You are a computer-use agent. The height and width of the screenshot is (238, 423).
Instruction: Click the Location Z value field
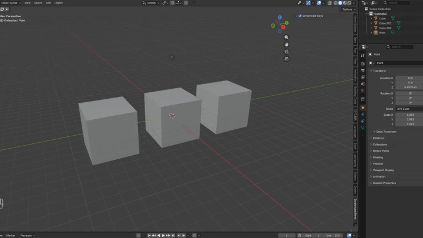click(x=409, y=88)
